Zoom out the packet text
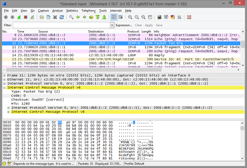This screenshot has width=247, height=168. 137,17
